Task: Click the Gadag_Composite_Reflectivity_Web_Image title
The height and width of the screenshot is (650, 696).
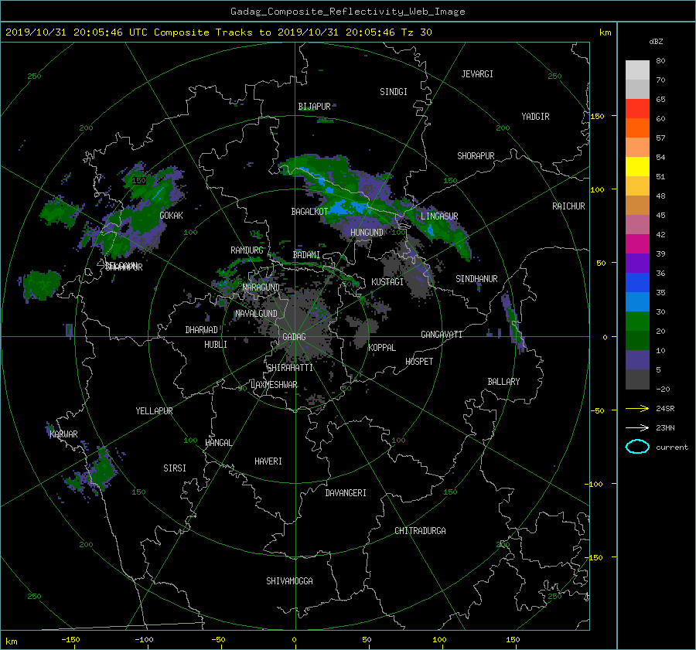Action: tap(347, 12)
